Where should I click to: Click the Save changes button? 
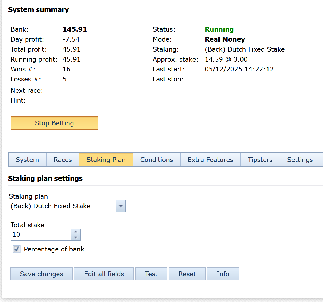coord(41,274)
